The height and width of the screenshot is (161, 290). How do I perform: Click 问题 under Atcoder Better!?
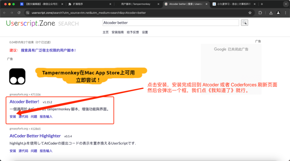(34, 116)
